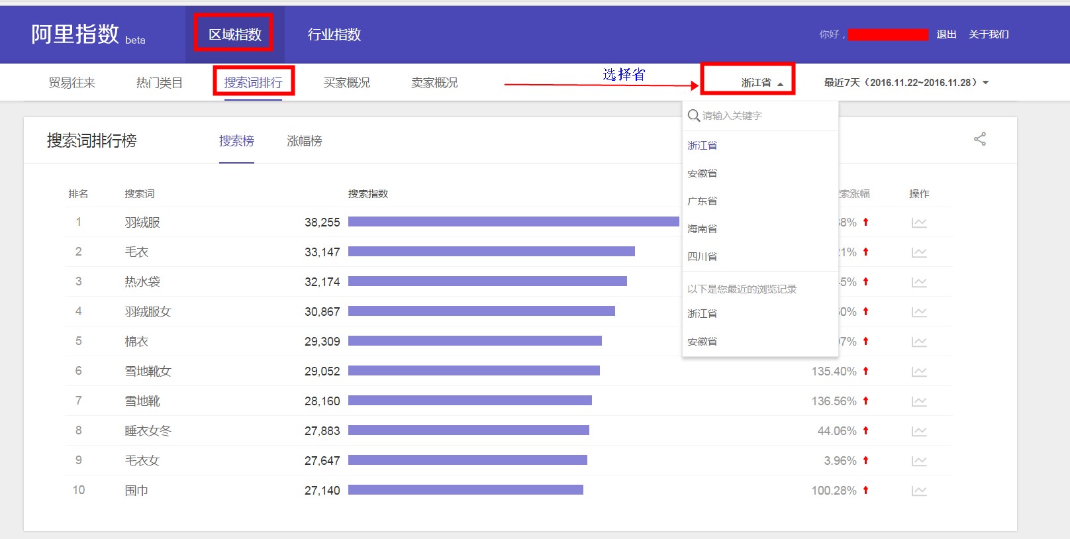Click the growth value 135.40%
The image size is (1070, 539).
834,371
